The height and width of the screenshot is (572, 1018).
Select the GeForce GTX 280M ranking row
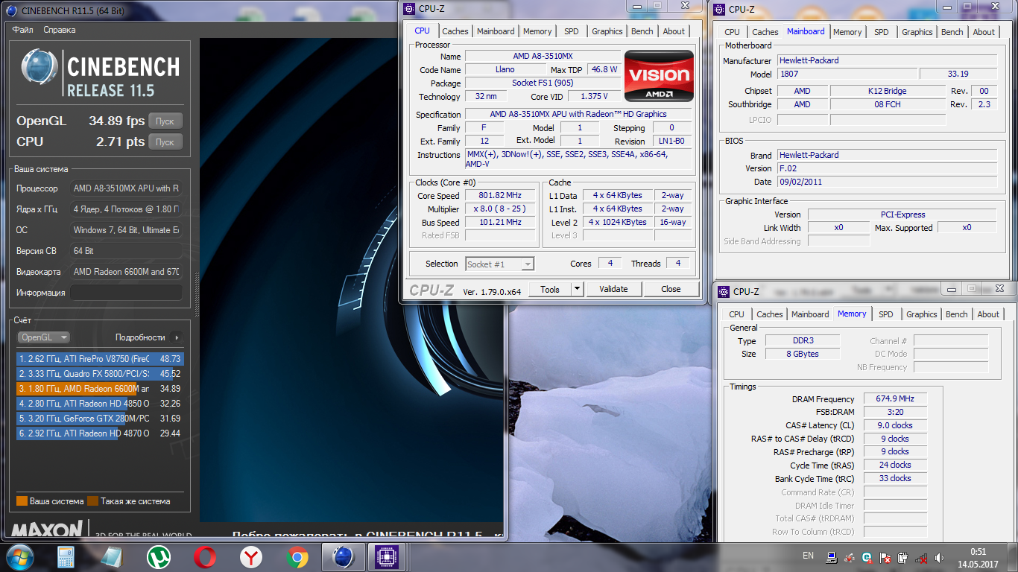[x=99, y=418]
